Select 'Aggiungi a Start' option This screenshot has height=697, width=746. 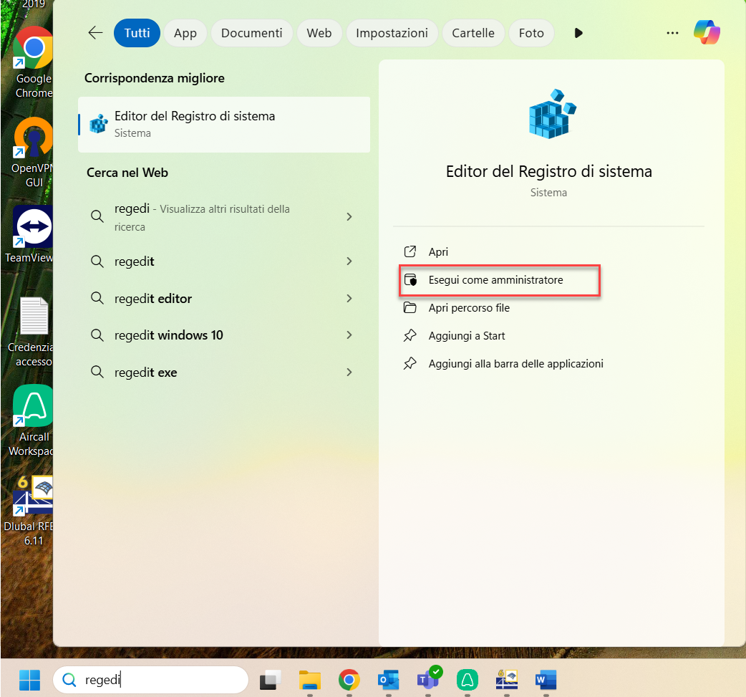[x=467, y=335]
